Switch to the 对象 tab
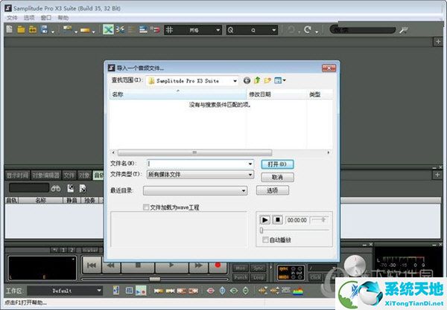 (84, 175)
